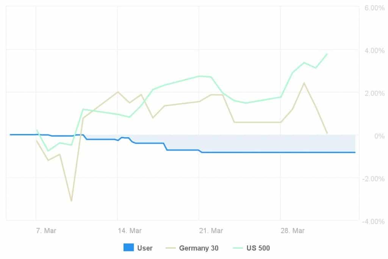The height and width of the screenshot is (259, 388).
Task: Click the -2.00% y-axis label
Action: click(x=373, y=179)
